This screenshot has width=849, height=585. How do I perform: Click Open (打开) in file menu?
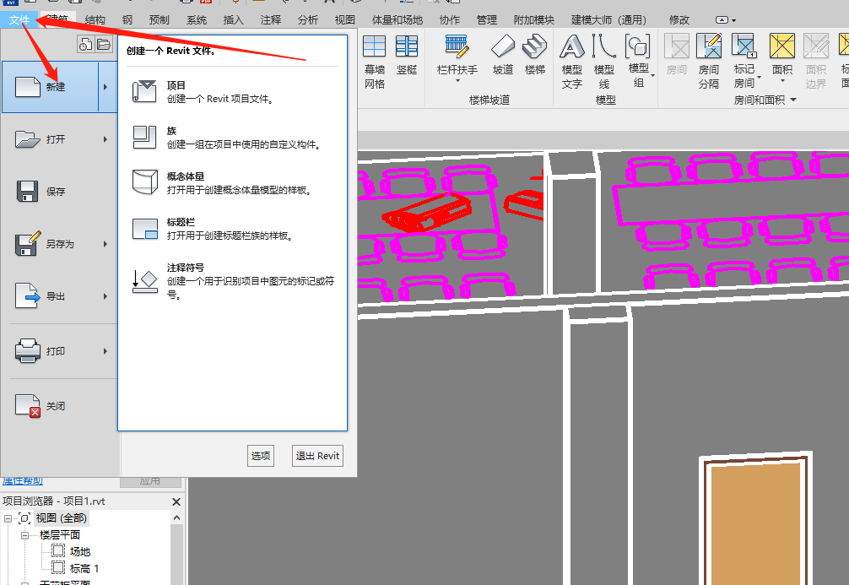51,139
